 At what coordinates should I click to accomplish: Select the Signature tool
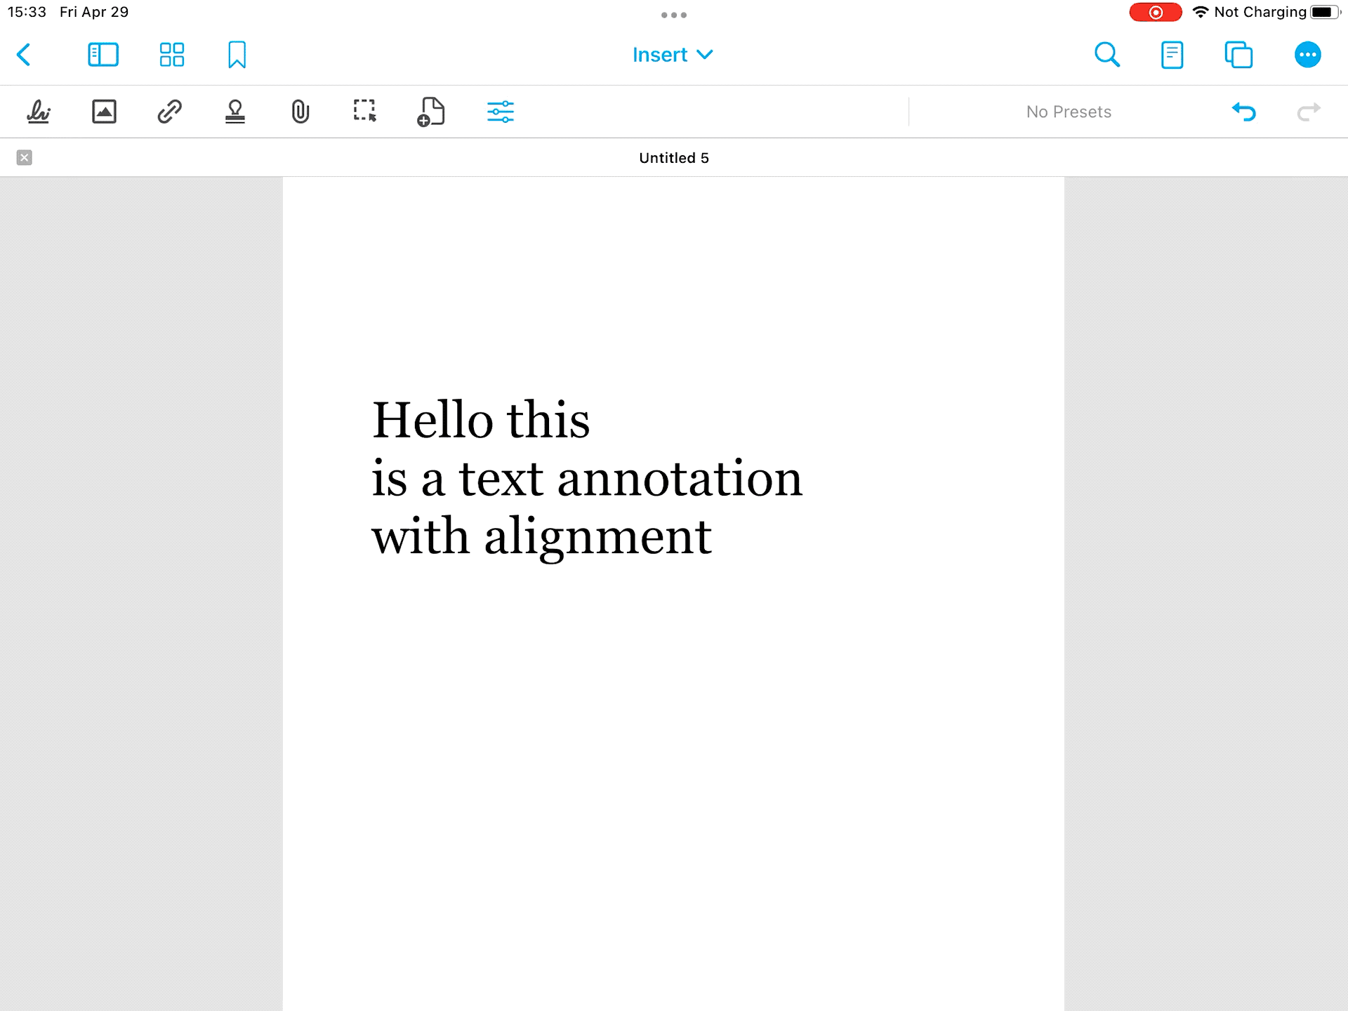39,112
